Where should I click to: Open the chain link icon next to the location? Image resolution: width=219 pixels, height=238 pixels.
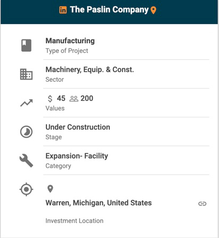(202, 203)
